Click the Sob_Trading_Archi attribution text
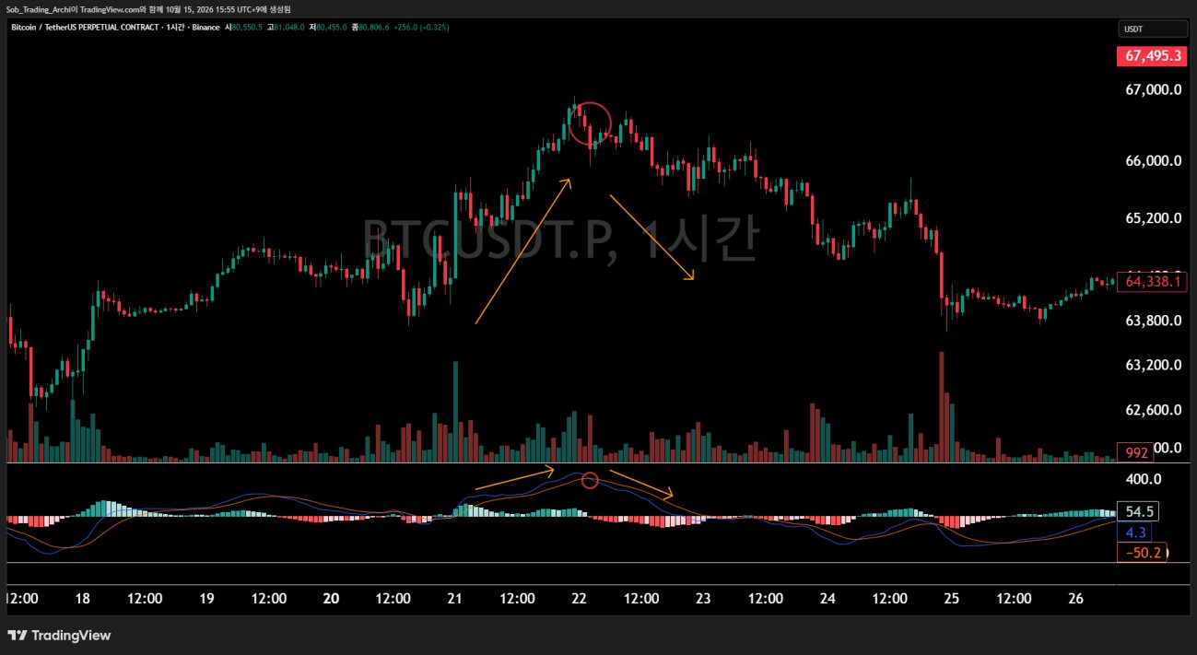1197x655 pixels. click(x=41, y=9)
